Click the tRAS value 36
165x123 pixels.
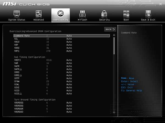coord(48,48)
